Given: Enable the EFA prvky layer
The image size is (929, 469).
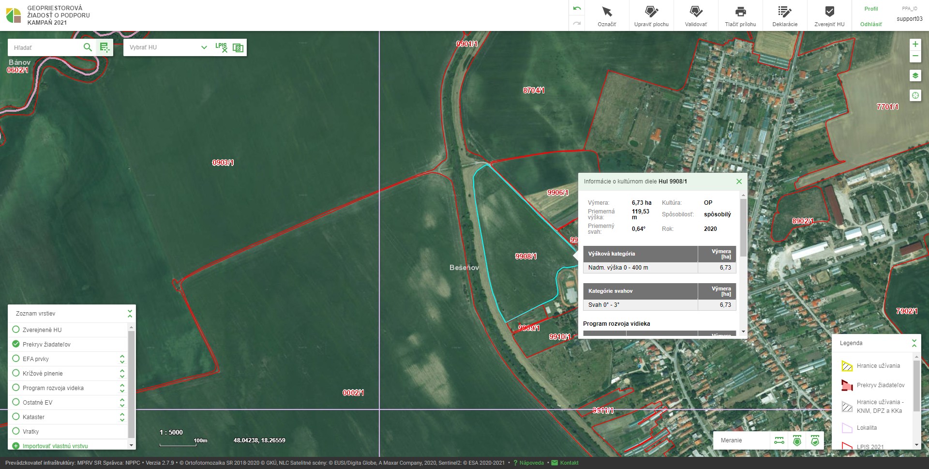Looking at the screenshot, I should (16, 359).
